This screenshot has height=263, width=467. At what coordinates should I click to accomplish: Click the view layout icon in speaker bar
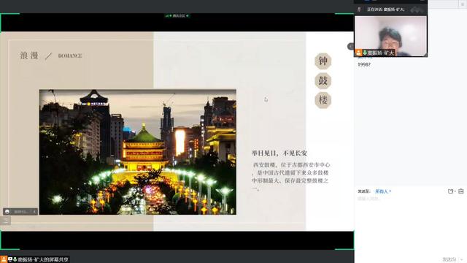click(x=417, y=9)
